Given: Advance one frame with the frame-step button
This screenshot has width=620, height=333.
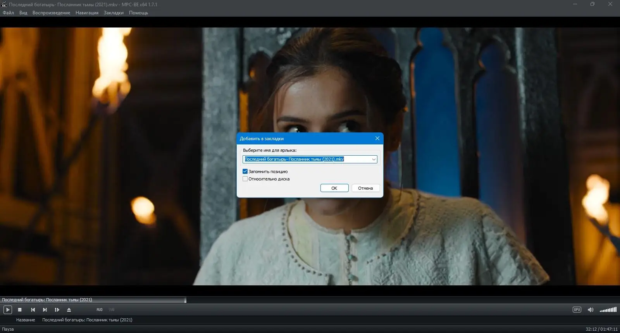Looking at the screenshot, I should (x=57, y=310).
